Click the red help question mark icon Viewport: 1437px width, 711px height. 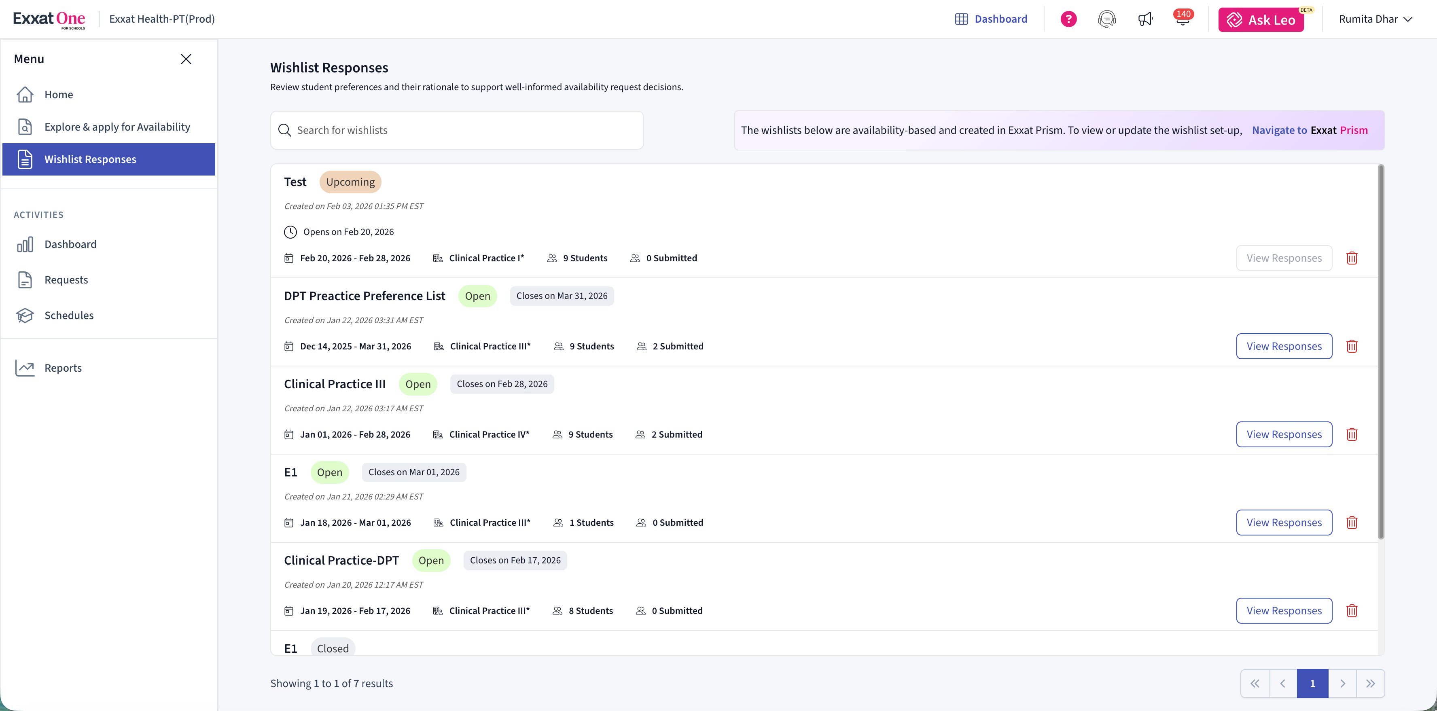(1068, 19)
